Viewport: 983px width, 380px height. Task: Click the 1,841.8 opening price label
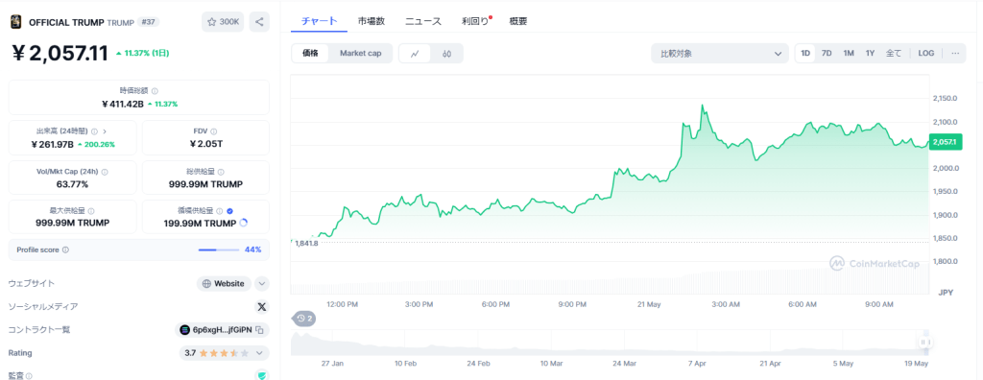pos(306,243)
